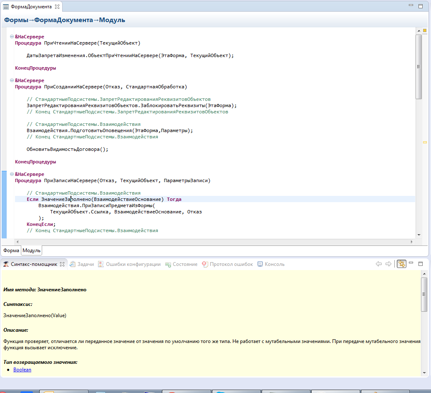
Task: Toggle link with editor in syntax helper
Action: coord(402,264)
